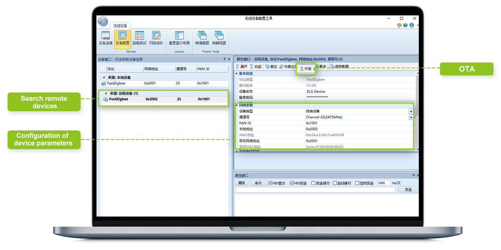Uncheck the HEX显示 checkbox
This screenshot has width=501, height=250.
click(271, 183)
